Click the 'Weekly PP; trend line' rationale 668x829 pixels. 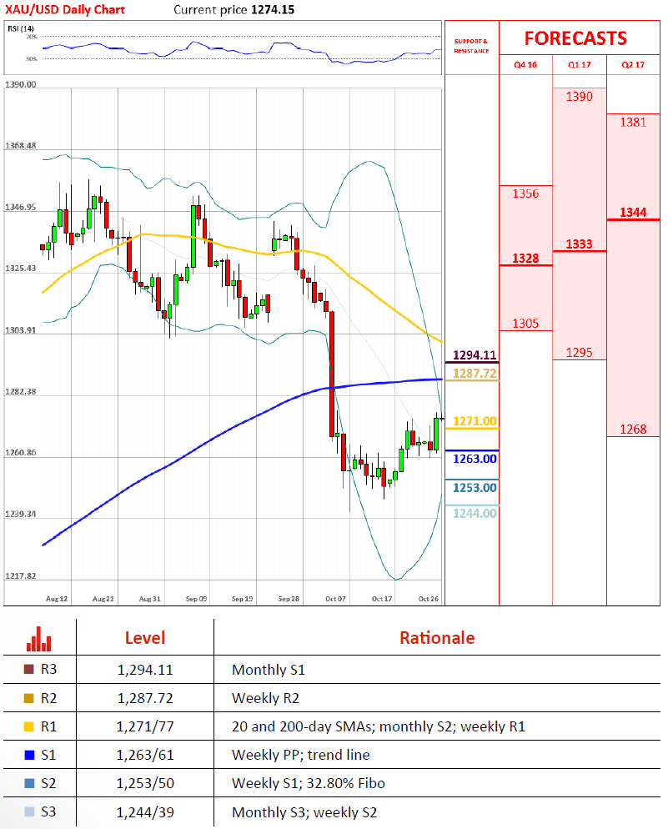301,755
